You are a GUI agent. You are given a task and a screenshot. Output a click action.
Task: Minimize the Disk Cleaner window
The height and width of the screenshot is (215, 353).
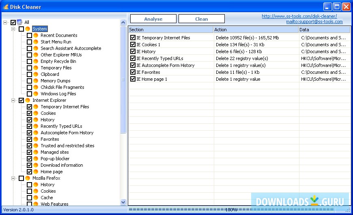point(327,7)
